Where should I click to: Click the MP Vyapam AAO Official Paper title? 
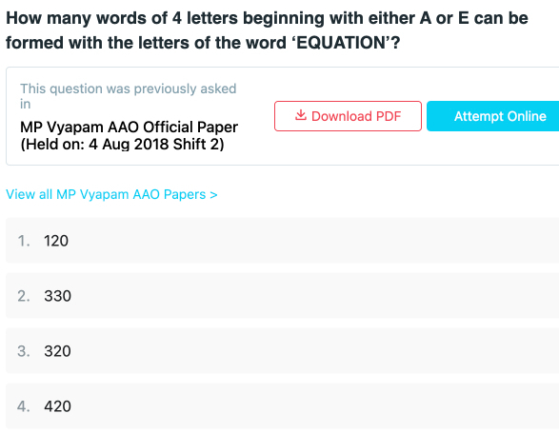(130, 127)
